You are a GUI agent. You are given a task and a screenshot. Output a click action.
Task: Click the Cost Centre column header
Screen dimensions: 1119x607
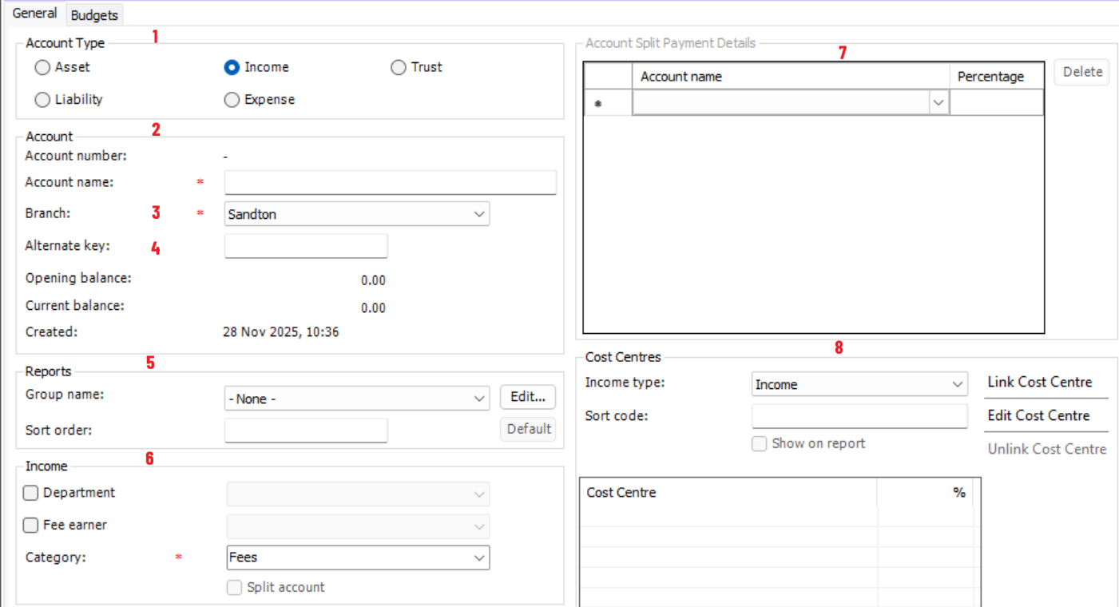pos(728,493)
